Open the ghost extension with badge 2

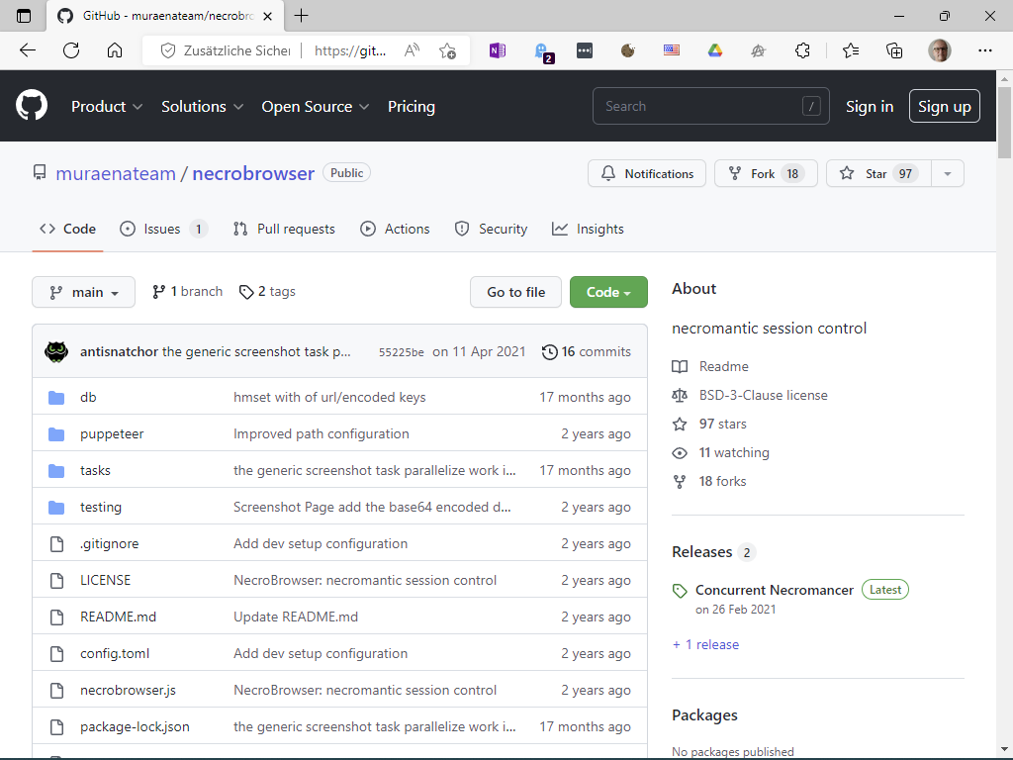coord(542,51)
